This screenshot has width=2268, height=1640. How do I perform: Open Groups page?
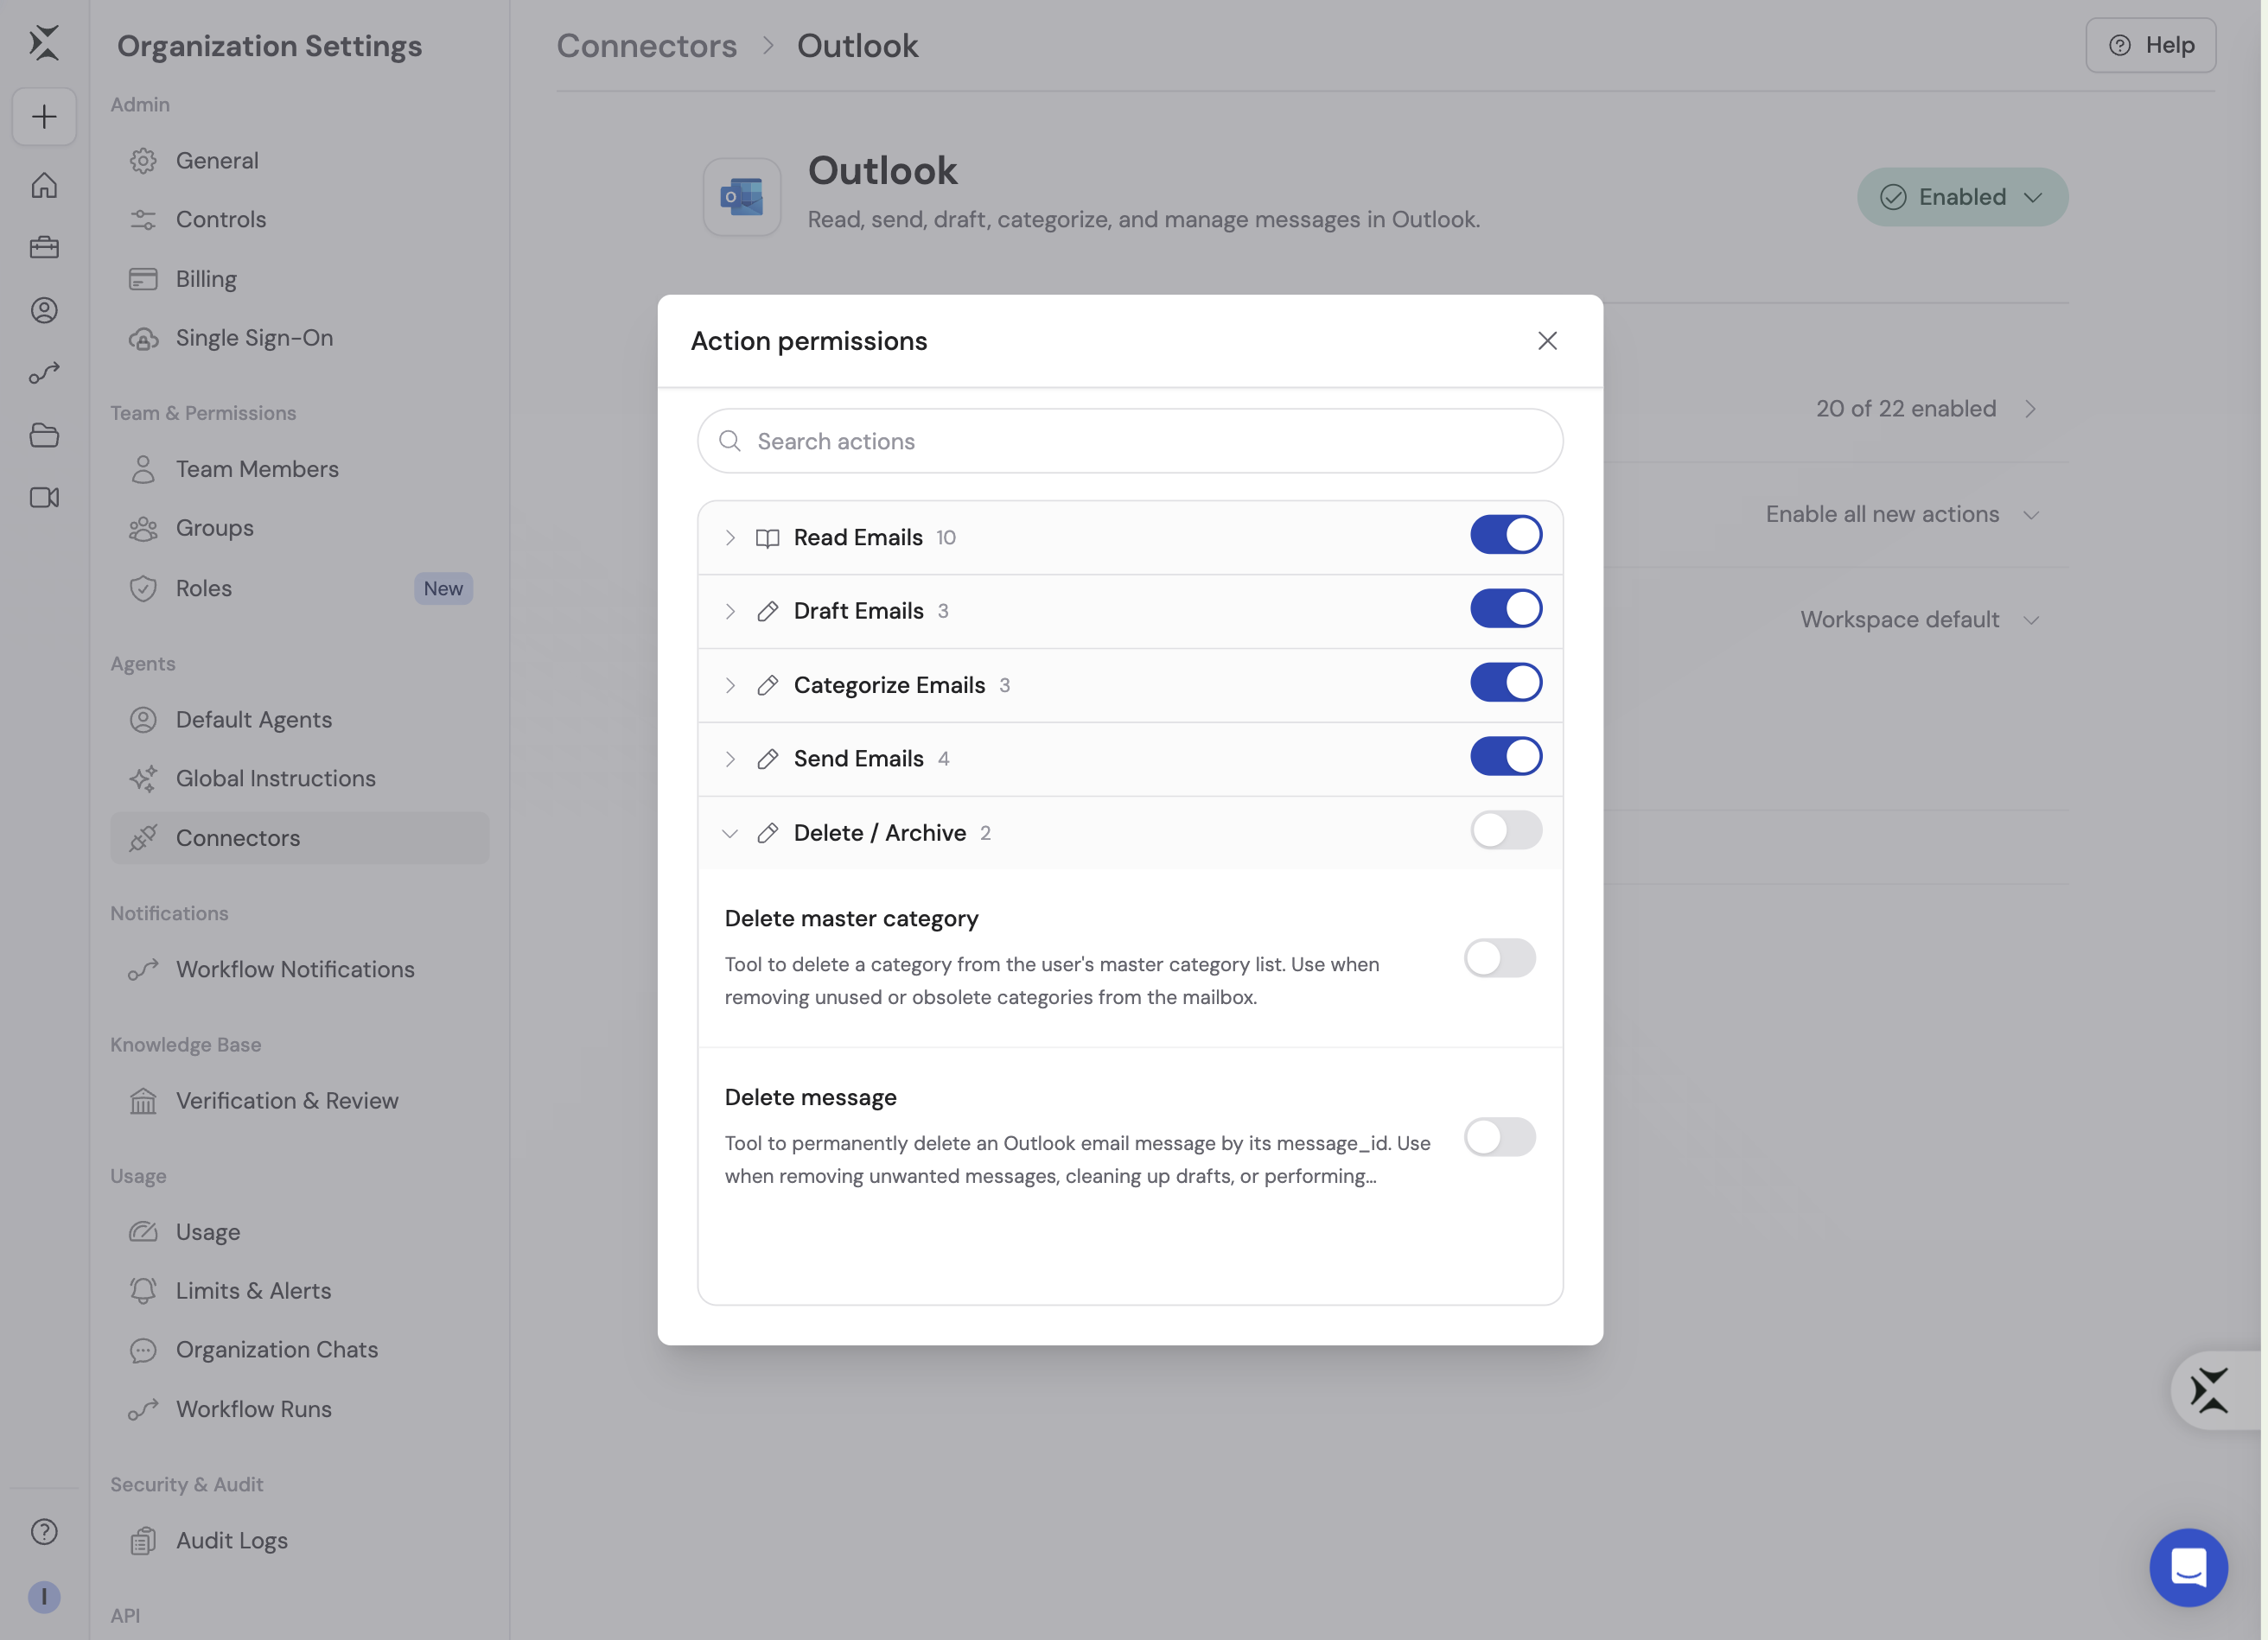(x=300, y=529)
